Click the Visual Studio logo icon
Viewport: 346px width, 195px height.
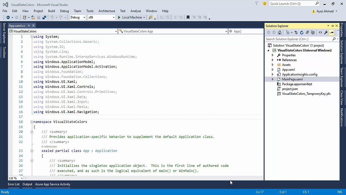coord(5,5)
